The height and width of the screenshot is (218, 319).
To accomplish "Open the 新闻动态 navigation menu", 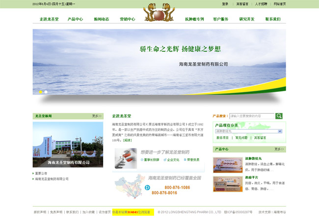I will click(101, 19).
